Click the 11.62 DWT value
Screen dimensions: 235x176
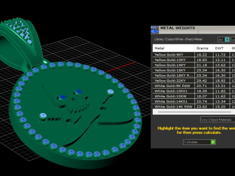[220, 96]
